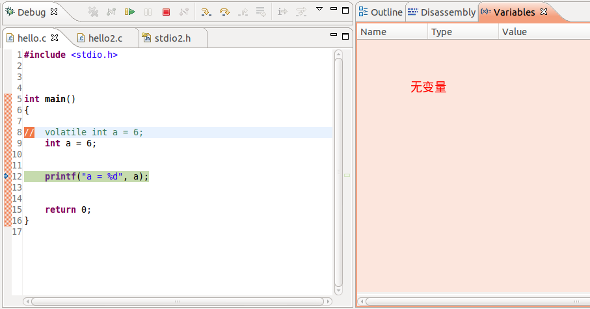
Task: Click editor scrollbar down arrow
Action: click(338, 291)
